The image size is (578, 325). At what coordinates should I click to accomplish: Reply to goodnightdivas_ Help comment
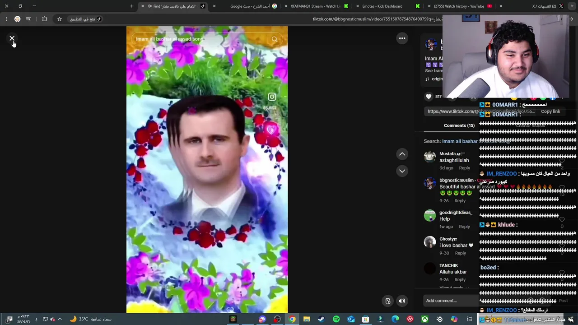point(464,227)
